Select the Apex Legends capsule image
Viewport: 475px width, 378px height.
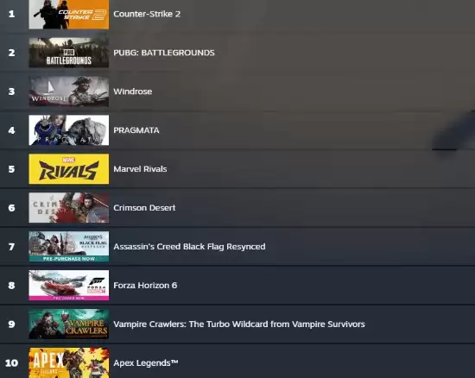pyautogui.click(x=69, y=362)
